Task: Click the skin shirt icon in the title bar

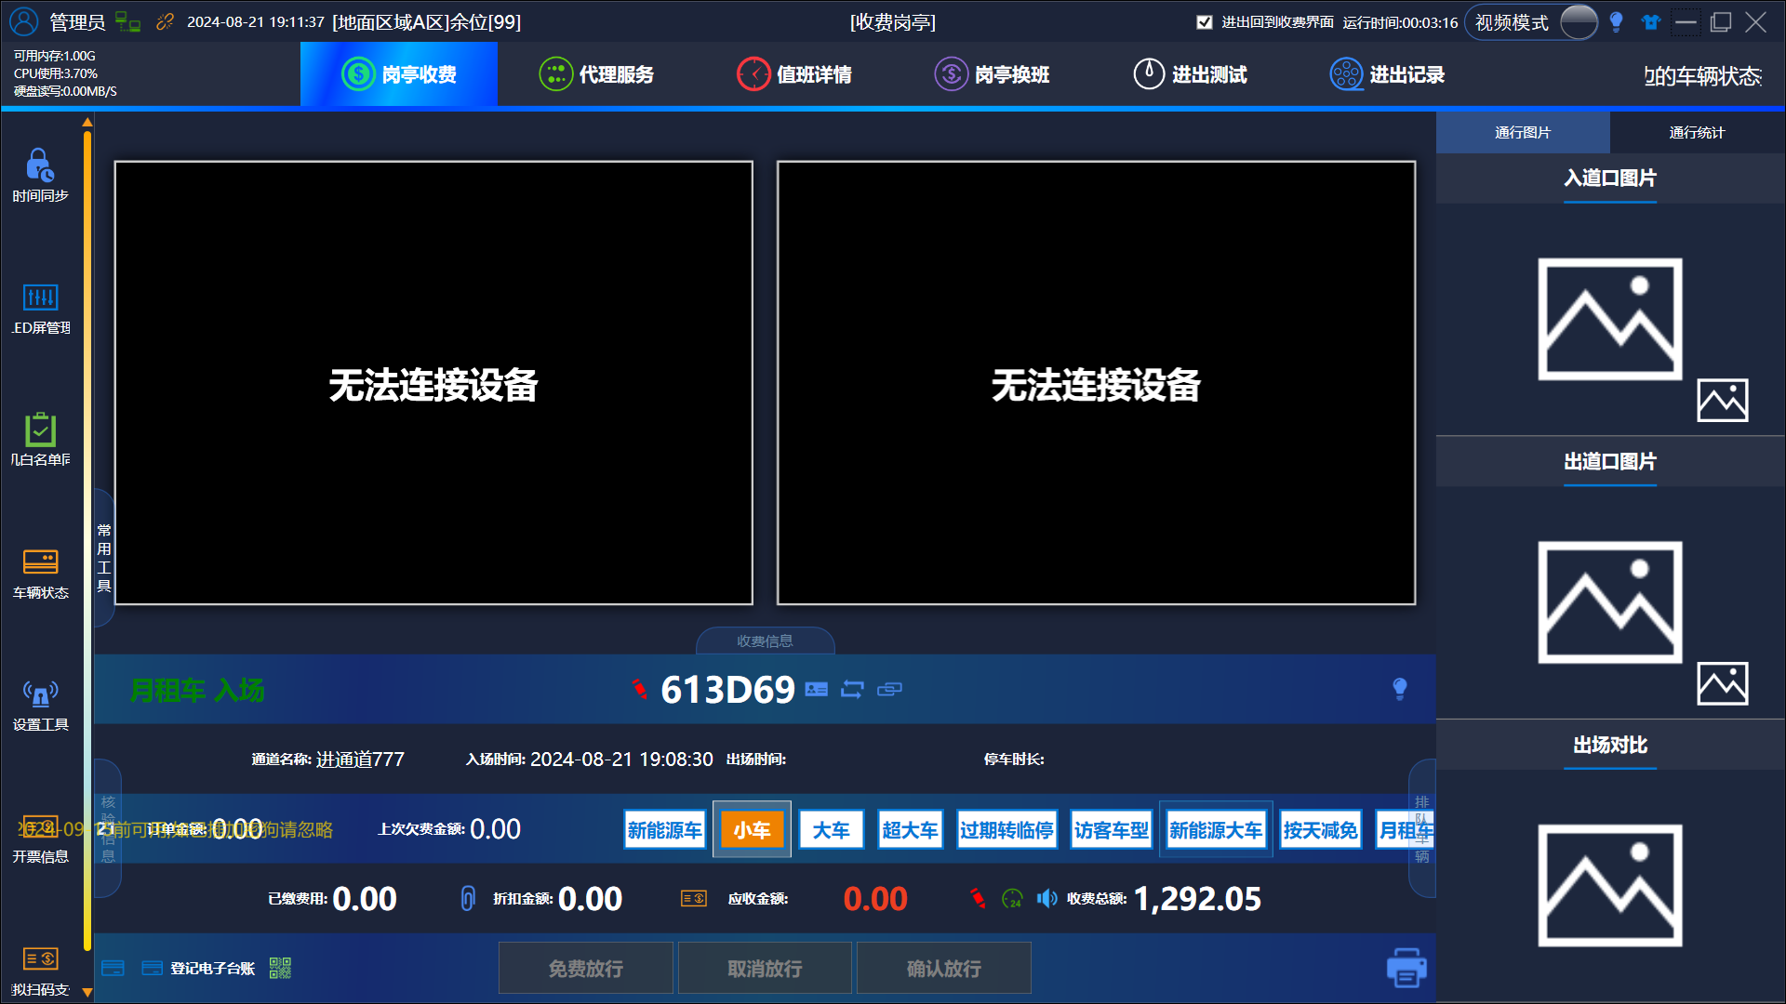Action: (x=1651, y=21)
